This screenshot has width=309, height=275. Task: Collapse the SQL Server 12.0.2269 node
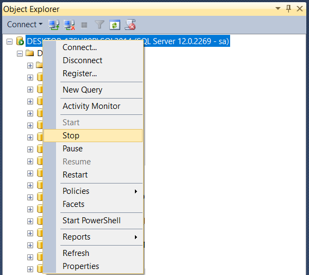(9, 41)
